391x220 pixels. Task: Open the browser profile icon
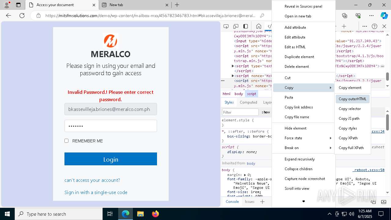[7, 5]
